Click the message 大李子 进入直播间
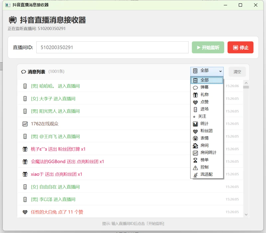Screen dimensions: 266x233 tap(53, 99)
